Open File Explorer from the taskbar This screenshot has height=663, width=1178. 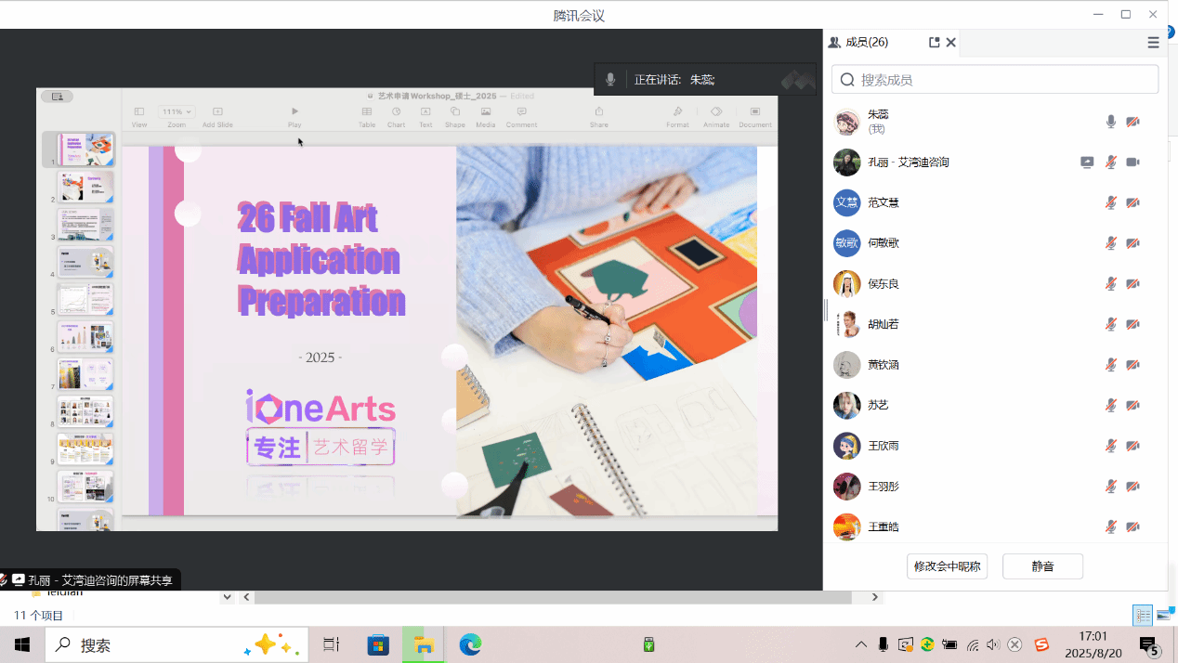[424, 644]
